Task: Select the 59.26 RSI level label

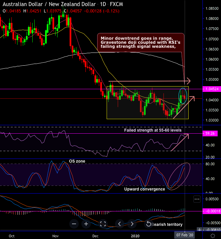Action: [210, 133]
